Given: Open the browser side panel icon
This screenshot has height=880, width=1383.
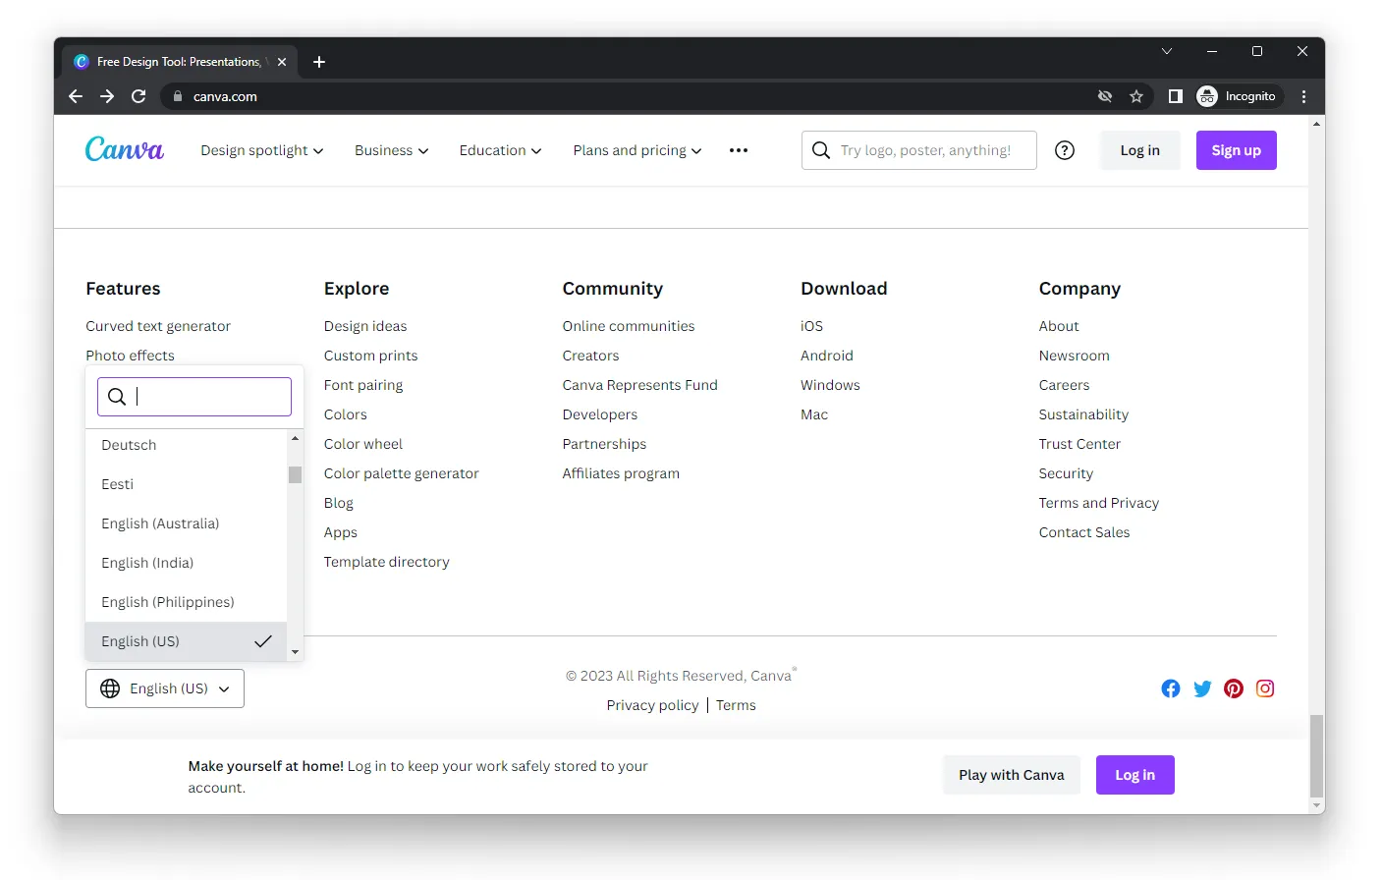Looking at the screenshot, I should click(x=1176, y=96).
